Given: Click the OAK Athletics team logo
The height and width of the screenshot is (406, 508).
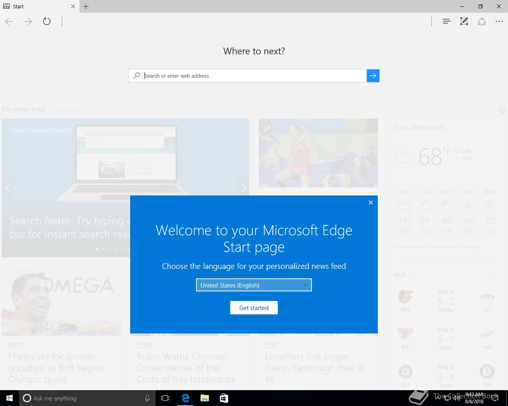Looking at the screenshot, I should pyautogui.click(x=487, y=372).
